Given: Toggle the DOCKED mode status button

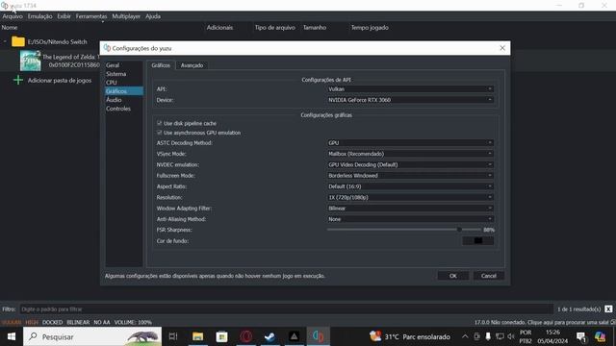Looking at the screenshot, I should pos(52,322).
